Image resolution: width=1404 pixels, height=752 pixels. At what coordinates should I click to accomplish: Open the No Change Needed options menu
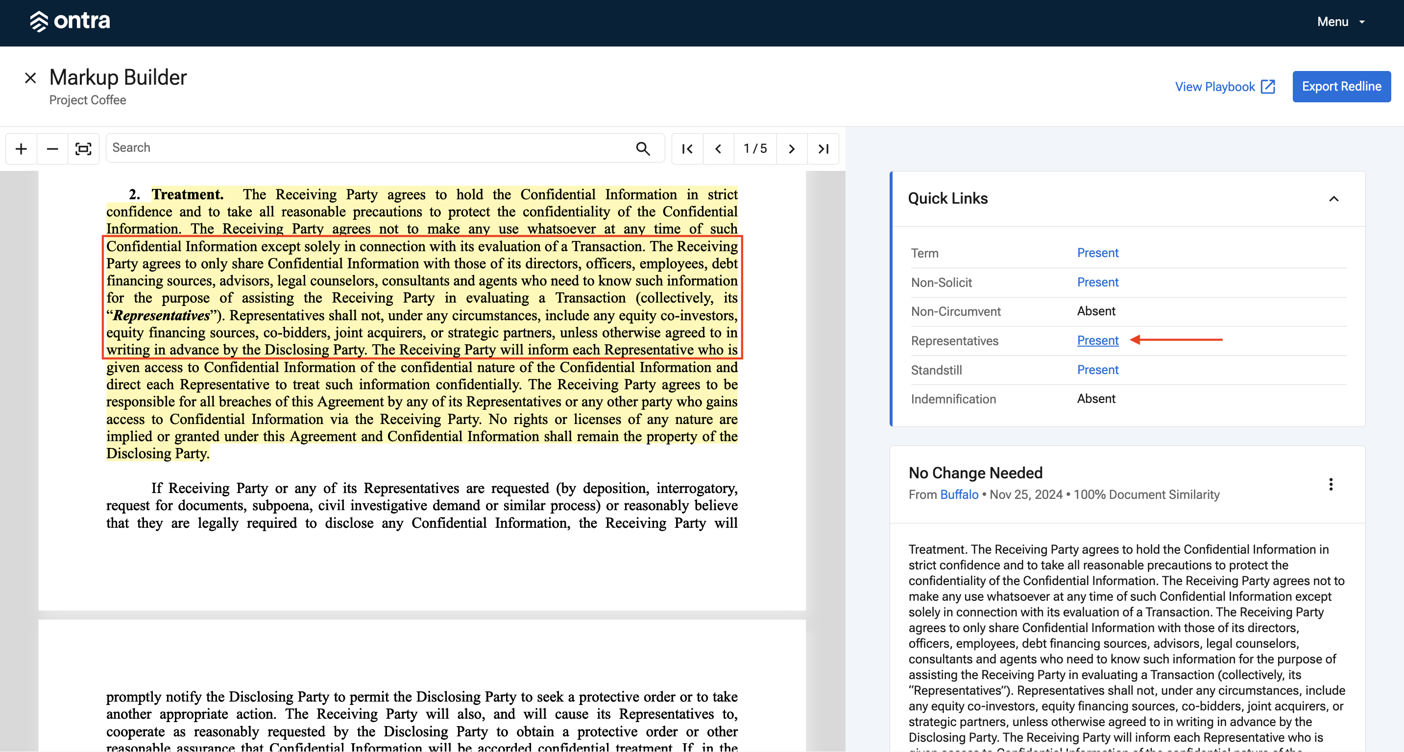click(1331, 484)
